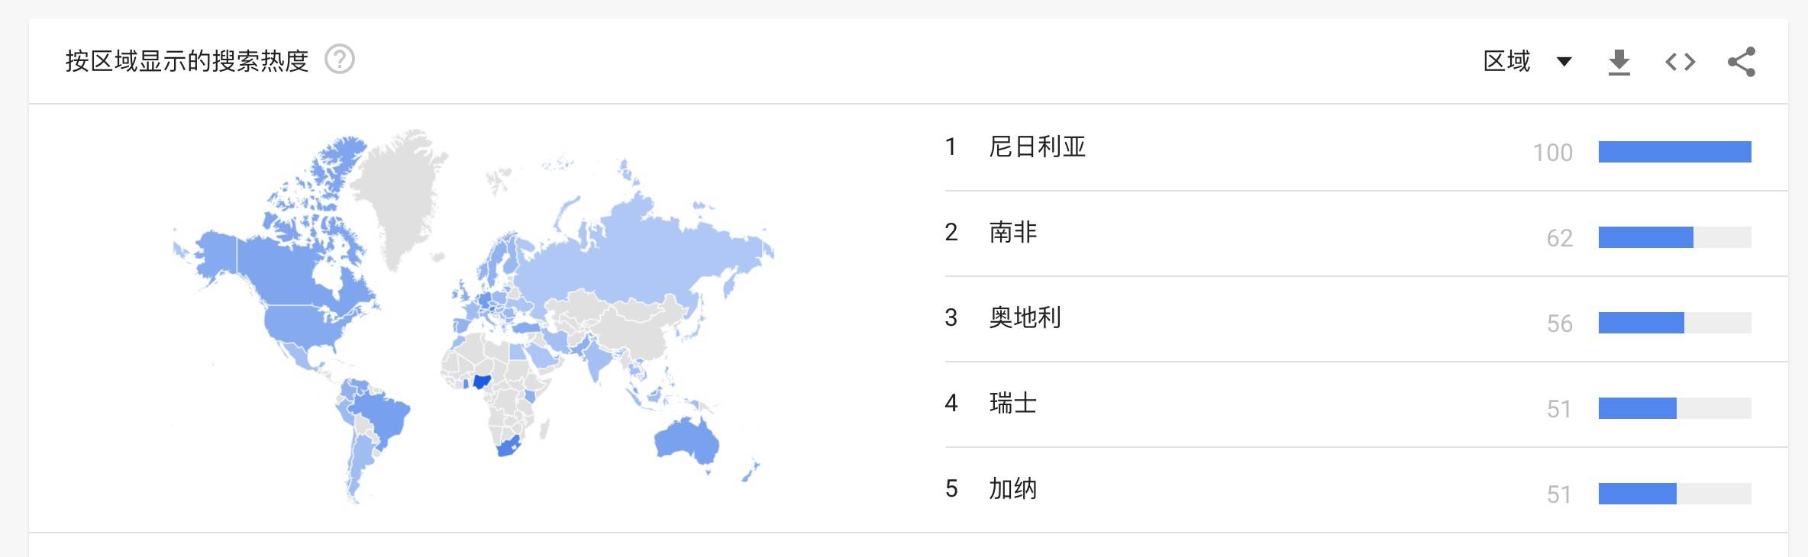
Task: Click the 62 value bar for 南非
Action: (1674, 237)
